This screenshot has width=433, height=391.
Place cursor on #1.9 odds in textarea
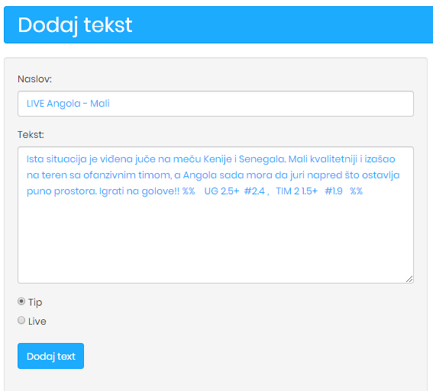[334, 191]
